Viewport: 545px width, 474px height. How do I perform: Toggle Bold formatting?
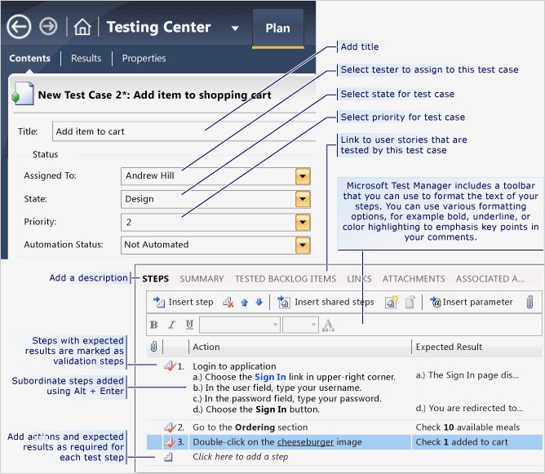pos(153,325)
